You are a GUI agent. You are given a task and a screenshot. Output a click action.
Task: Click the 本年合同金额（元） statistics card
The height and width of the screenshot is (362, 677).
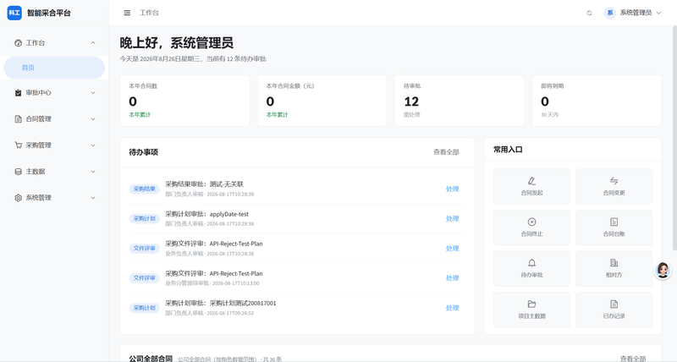322,101
